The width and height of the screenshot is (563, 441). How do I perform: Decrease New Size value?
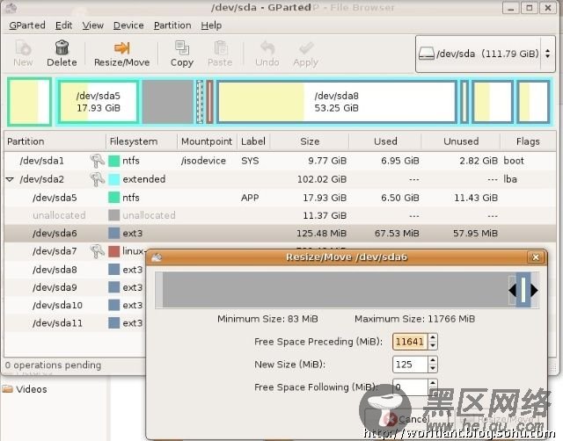tap(433, 368)
